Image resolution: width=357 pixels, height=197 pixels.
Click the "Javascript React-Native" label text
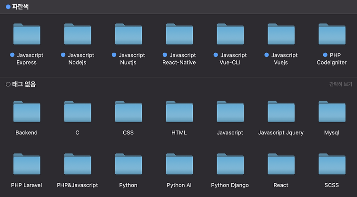tap(179, 59)
